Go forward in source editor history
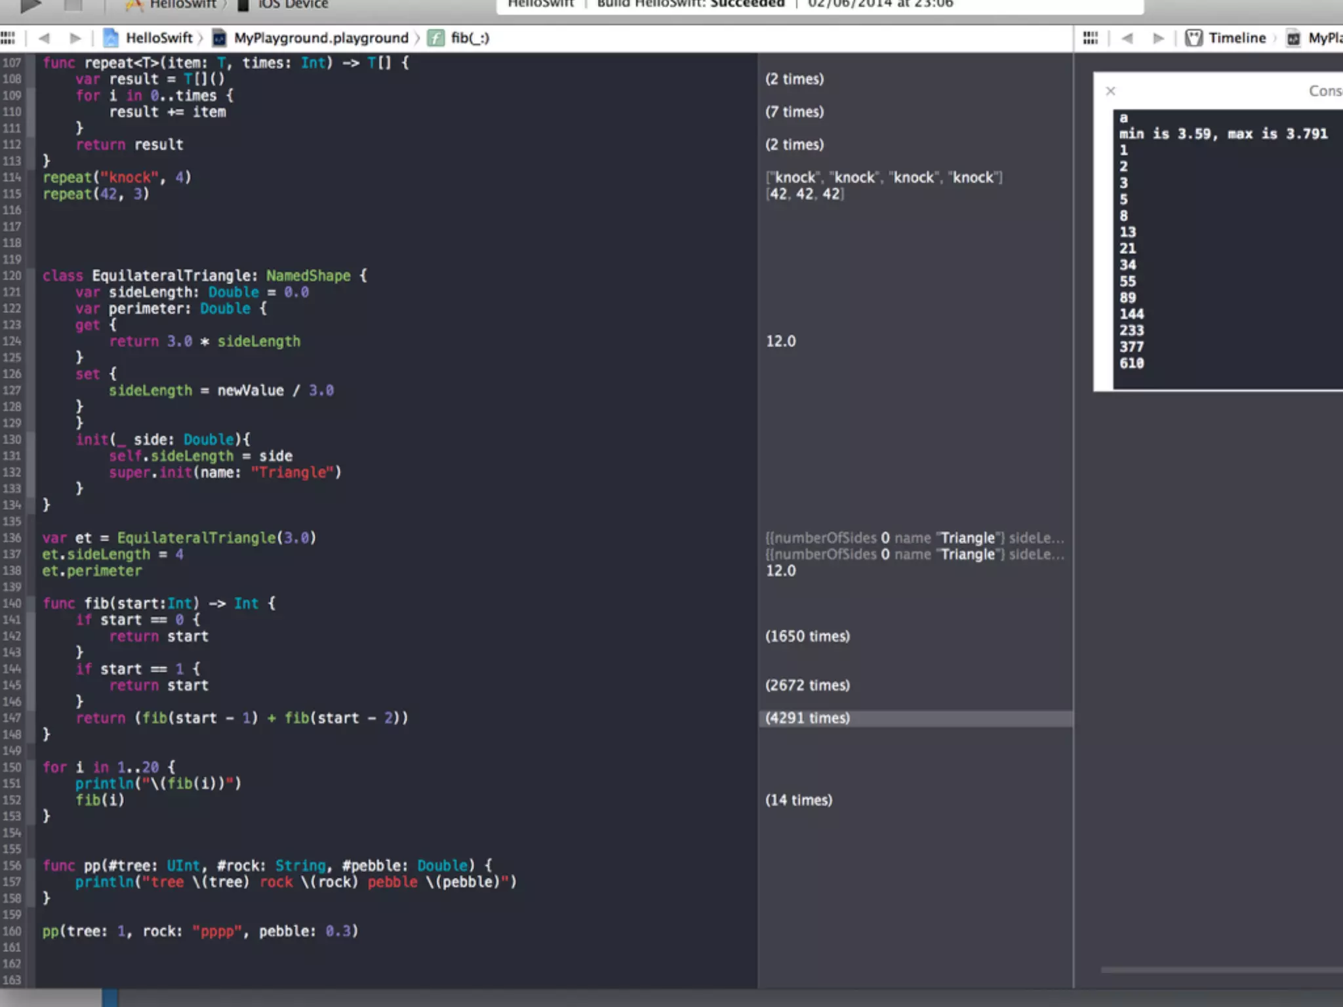Viewport: 1343px width, 1007px height. click(75, 38)
